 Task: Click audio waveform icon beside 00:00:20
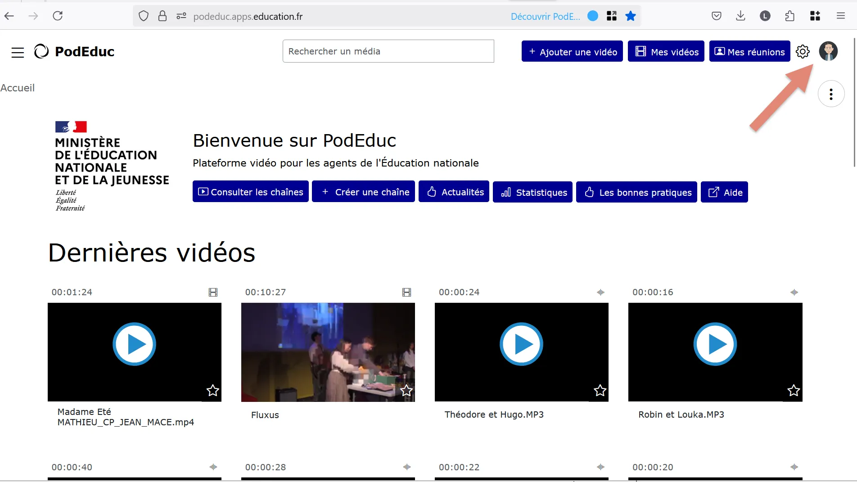click(794, 467)
